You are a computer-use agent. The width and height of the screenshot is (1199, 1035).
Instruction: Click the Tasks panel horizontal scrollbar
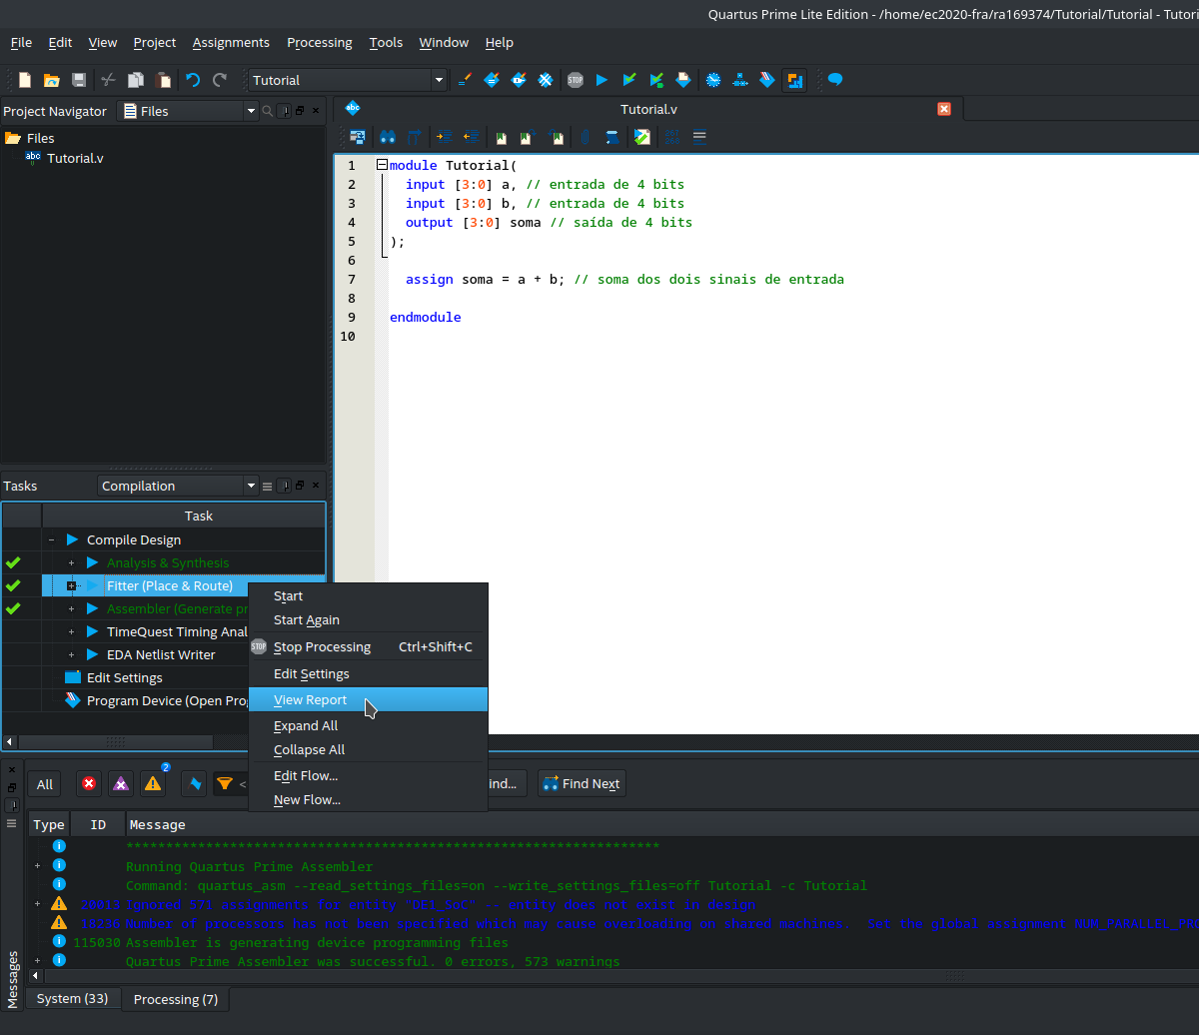tap(116, 742)
